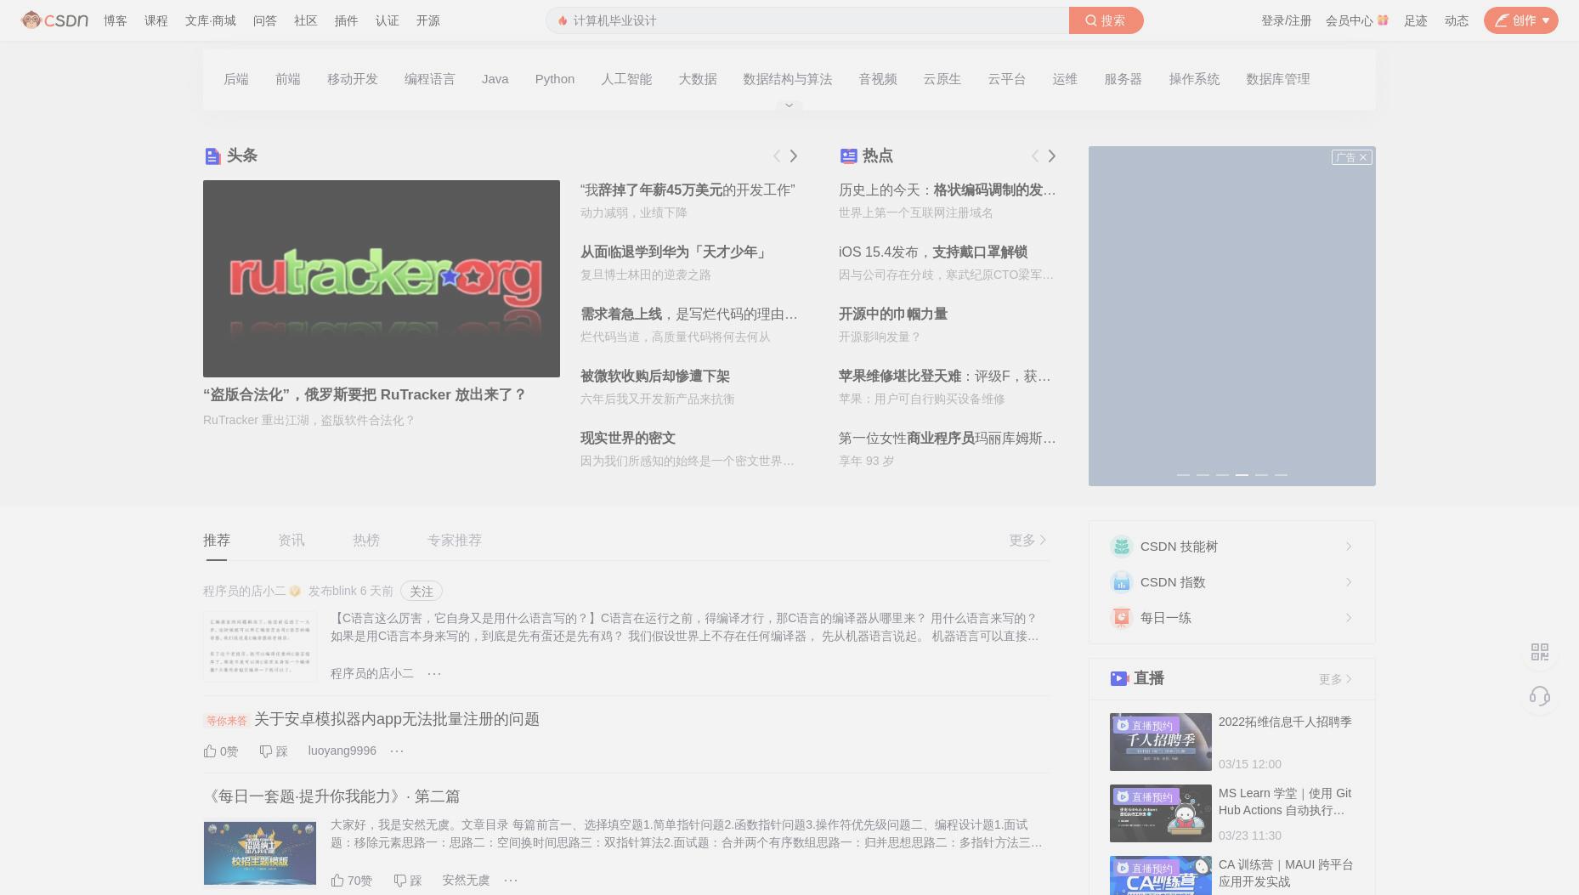Image resolution: width=1579 pixels, height=895 pixels.
Task: Click the 每日一练 icon
Action: [x=1122, y=617]
